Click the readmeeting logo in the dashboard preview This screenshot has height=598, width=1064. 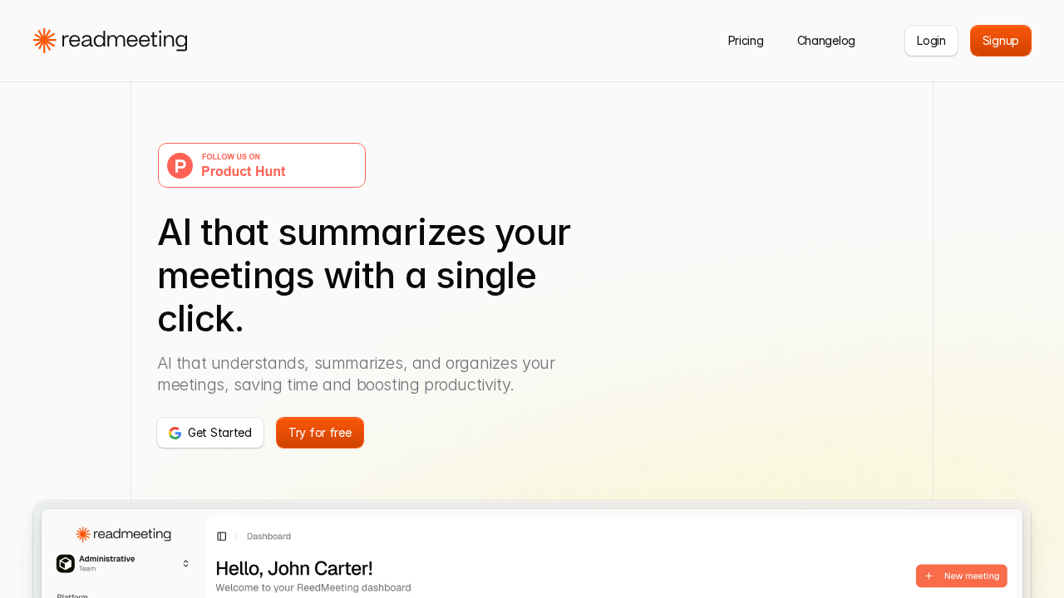123,534
